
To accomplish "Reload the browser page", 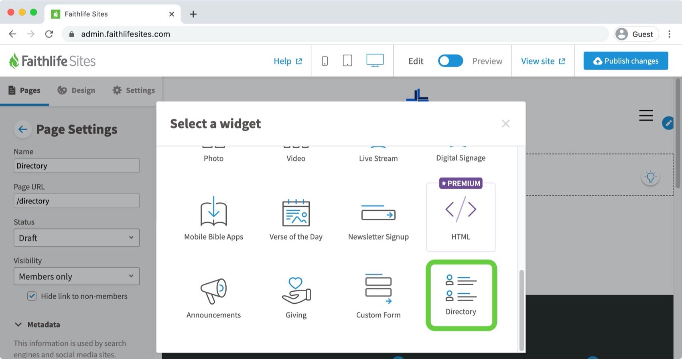I will tap(49, 34).
